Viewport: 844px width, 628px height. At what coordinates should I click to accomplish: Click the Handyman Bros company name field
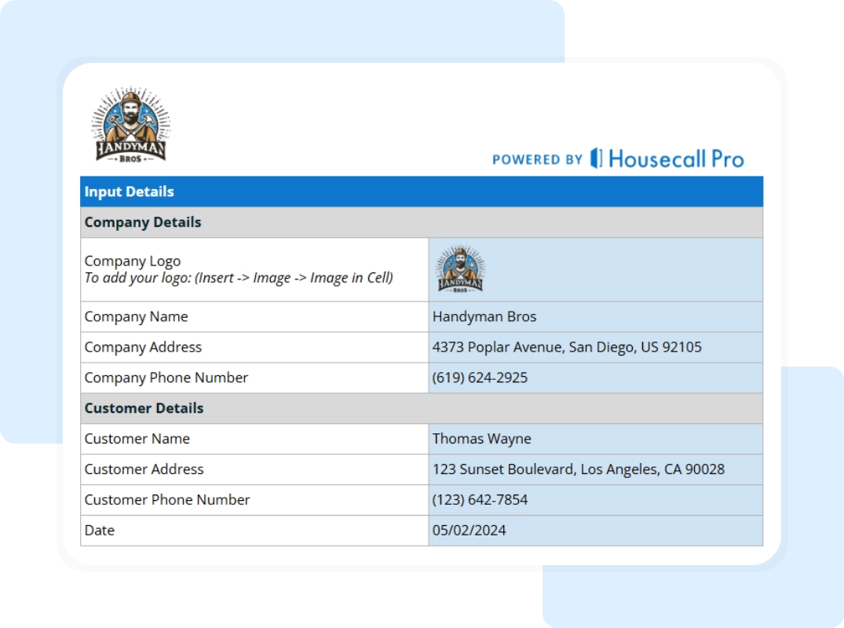(595, 316)
